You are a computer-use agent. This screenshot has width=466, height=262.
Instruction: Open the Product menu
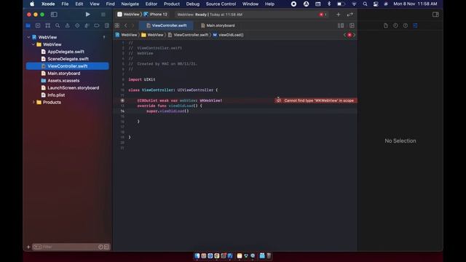click(172, 4)
